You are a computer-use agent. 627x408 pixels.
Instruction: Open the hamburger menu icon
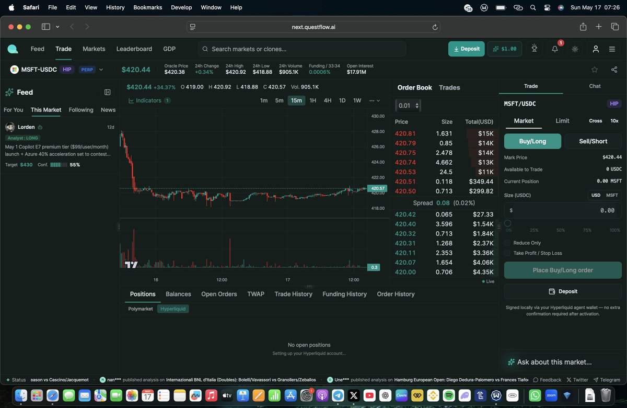612,49
